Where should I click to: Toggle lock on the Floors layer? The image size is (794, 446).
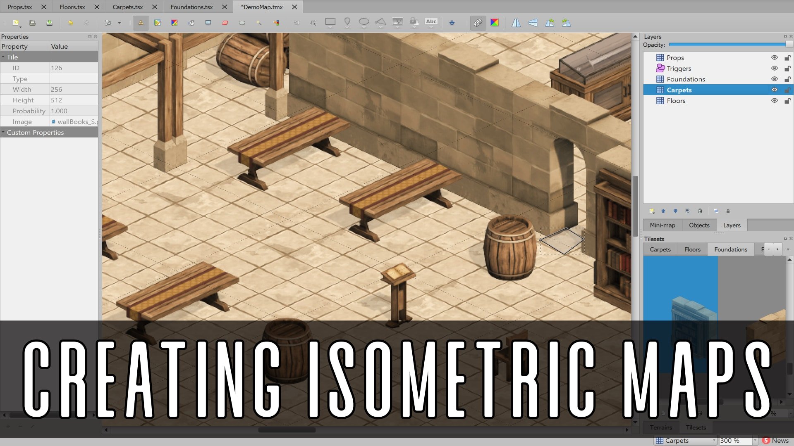[x=787, y=101]
